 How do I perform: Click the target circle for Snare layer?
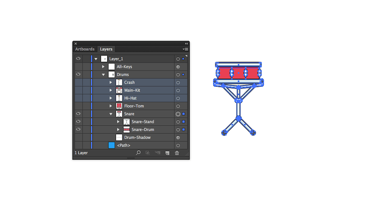(178, 114)
